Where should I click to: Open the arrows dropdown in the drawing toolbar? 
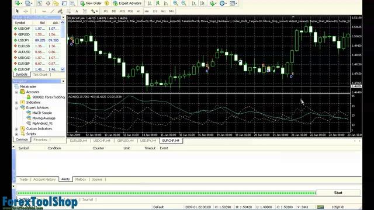point(94,11)
